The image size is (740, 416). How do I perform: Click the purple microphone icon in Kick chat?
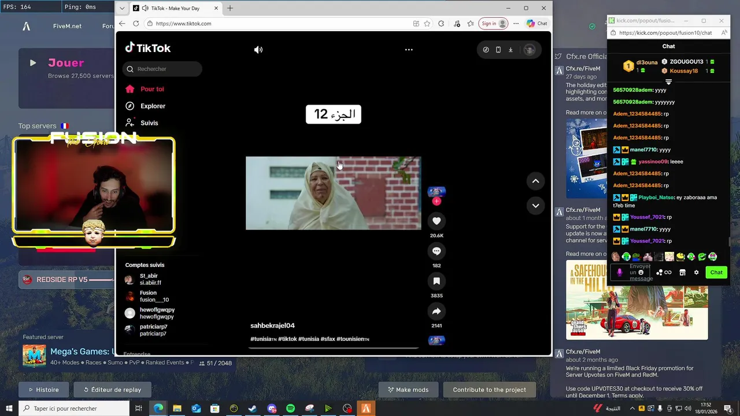[620, 272]
